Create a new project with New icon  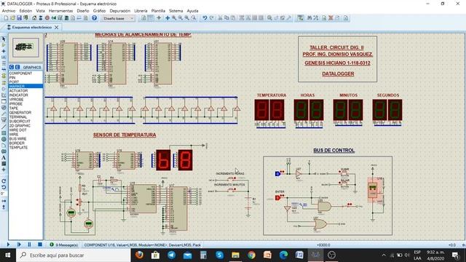tap(6, 18)
